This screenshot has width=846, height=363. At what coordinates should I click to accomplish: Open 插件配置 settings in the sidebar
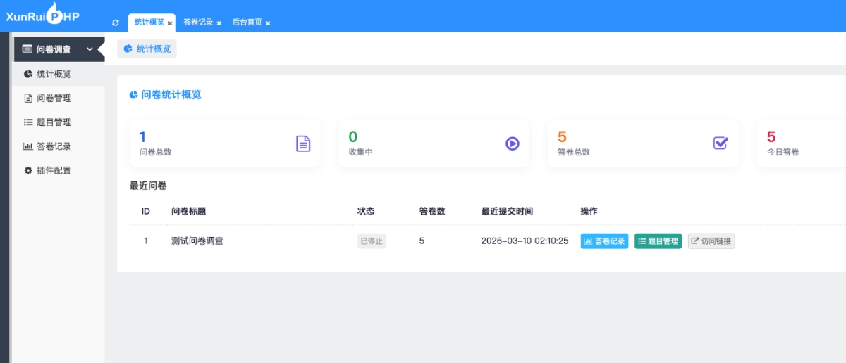(x=54, y=170)
